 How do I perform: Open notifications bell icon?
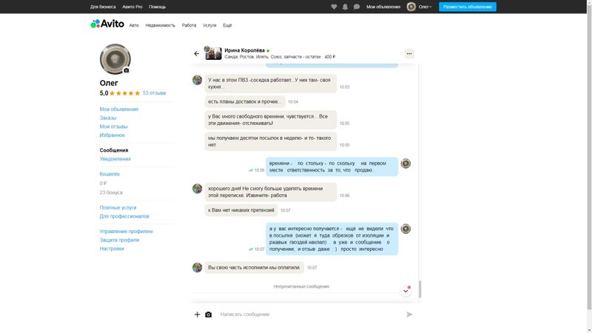345,7
